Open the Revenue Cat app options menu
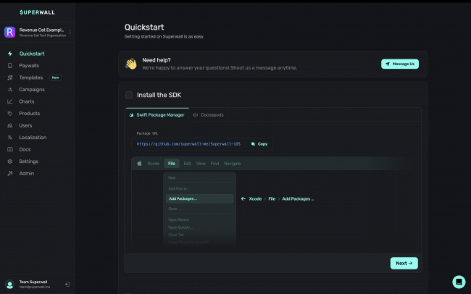This screenshot has height=294, width=471. pyautogui.click(x=70, y=32)
